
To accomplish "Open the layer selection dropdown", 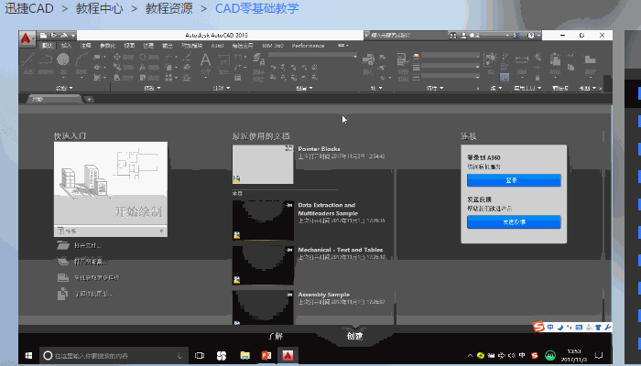I will pyautogui.click(x=313, y=56).
